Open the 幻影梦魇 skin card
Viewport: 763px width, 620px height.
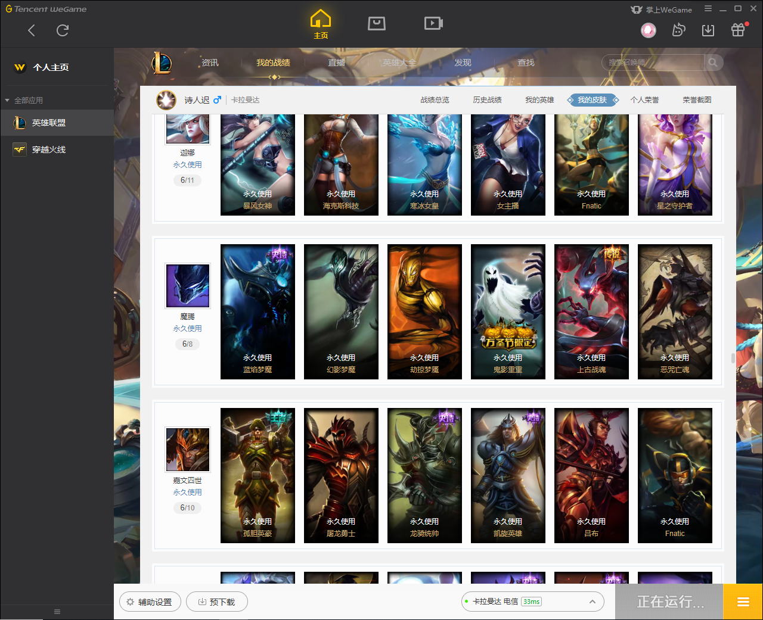click(x=341, y=311)
